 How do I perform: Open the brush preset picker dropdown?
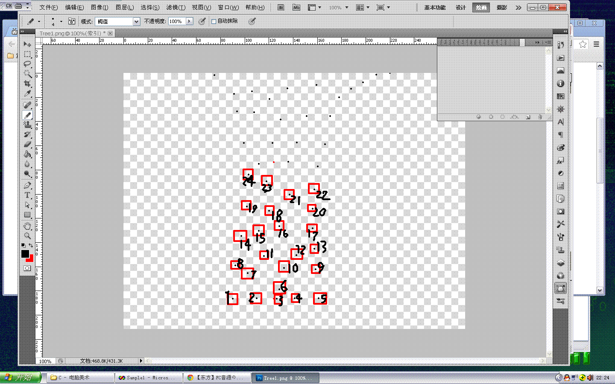61,21
